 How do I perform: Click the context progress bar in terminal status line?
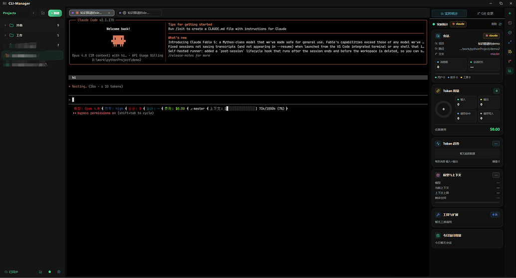pos(241,109)
